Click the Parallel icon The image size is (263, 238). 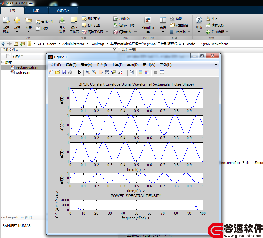pyautogui.click(x=172, y=32)
